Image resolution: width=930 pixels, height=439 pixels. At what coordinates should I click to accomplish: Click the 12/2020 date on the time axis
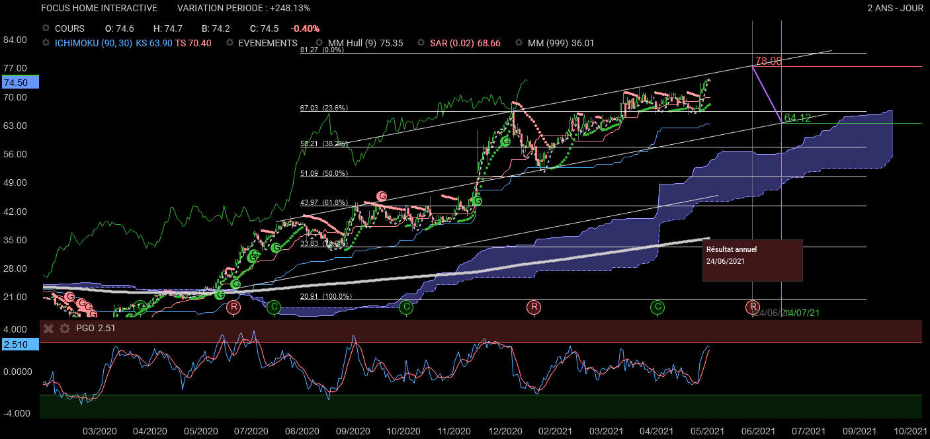504,430
